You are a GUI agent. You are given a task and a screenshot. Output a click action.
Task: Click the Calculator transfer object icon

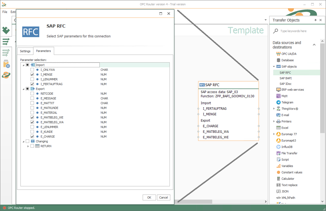coord(279,179)
